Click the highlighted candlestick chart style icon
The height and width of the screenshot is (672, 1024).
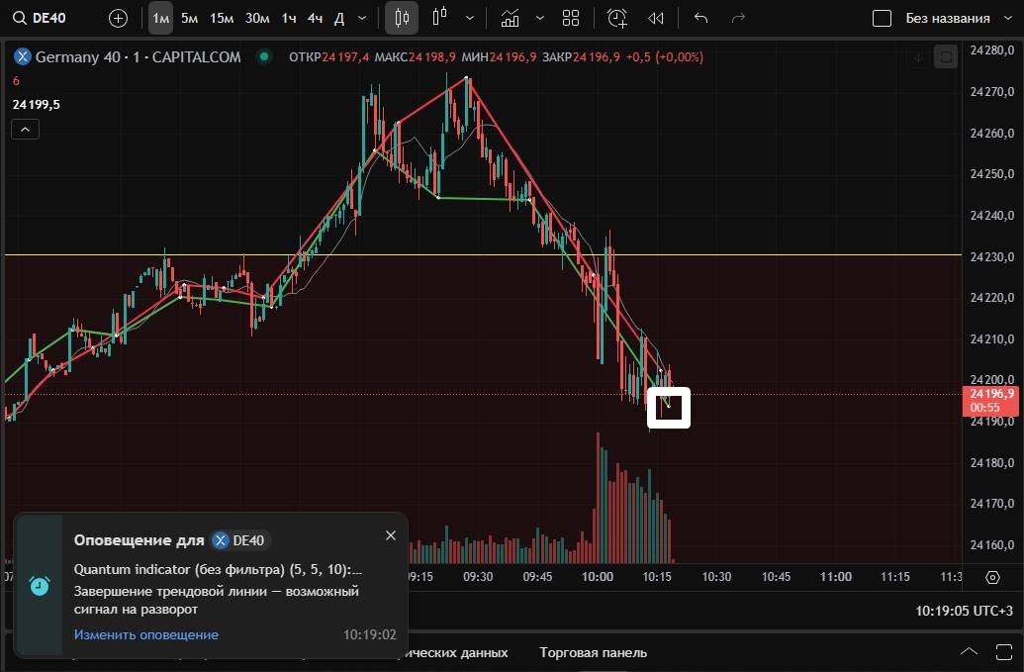point(402,18)
